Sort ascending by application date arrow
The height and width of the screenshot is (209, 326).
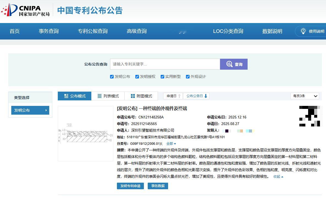click(179, 96)
